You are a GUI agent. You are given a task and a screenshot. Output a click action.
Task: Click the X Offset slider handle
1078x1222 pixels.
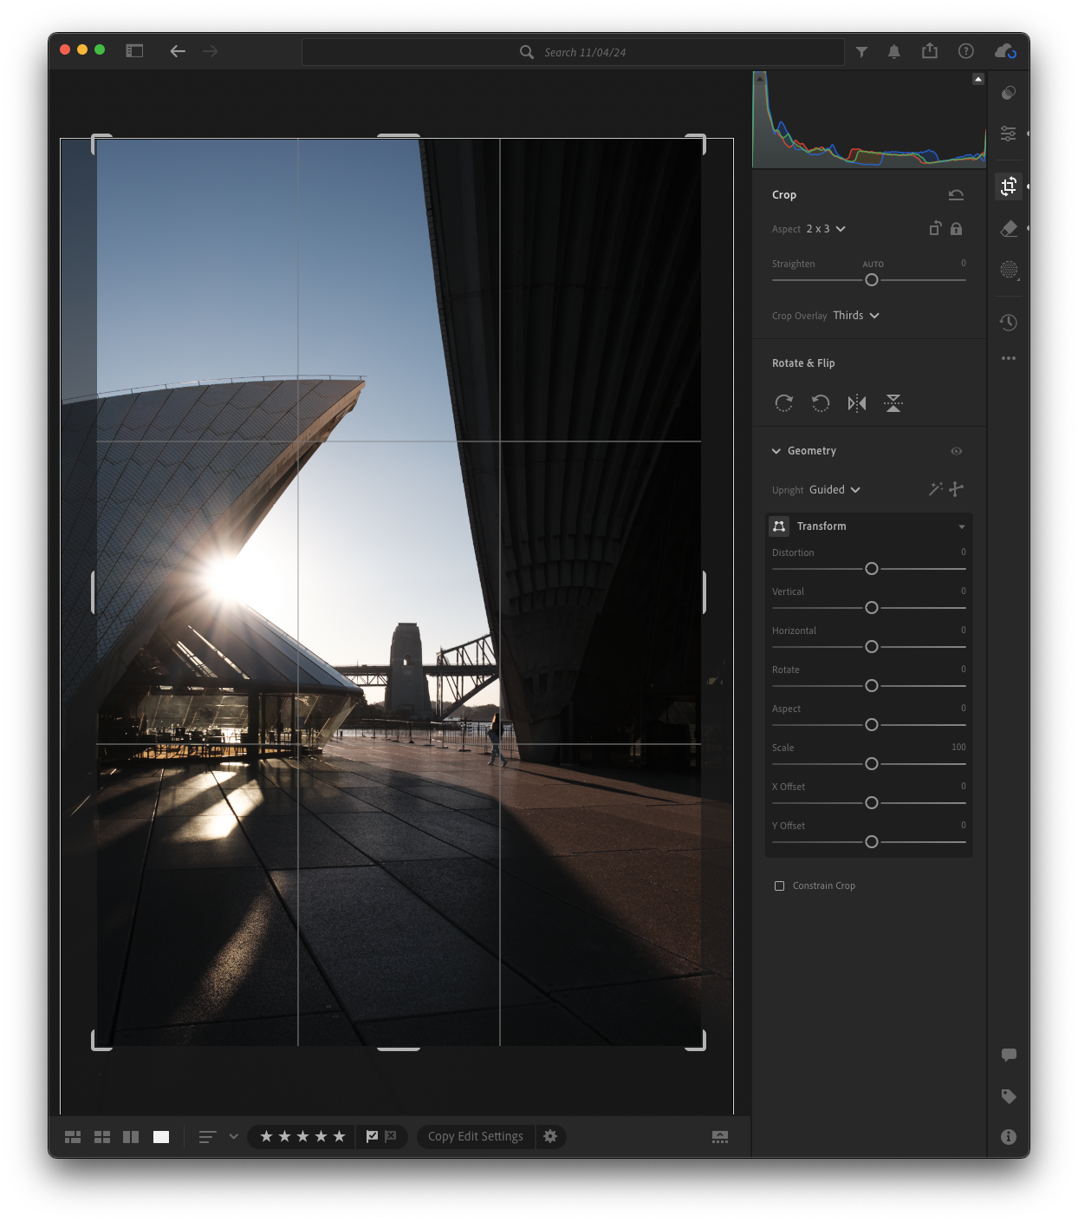point(872,803)
